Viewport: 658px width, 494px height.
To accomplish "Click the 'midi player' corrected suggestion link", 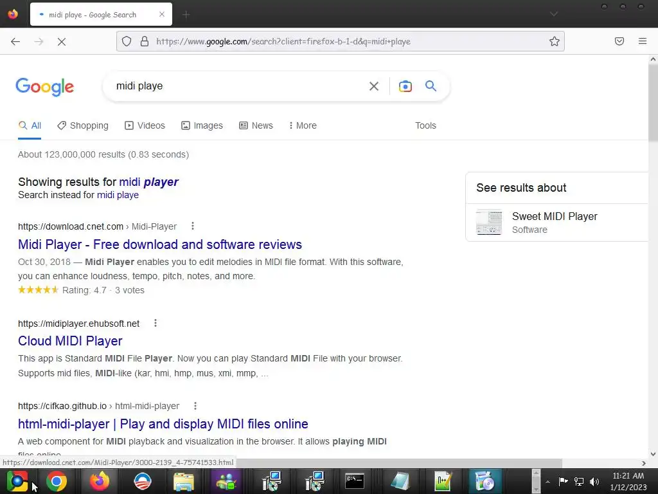I will [x=148, y=182].
